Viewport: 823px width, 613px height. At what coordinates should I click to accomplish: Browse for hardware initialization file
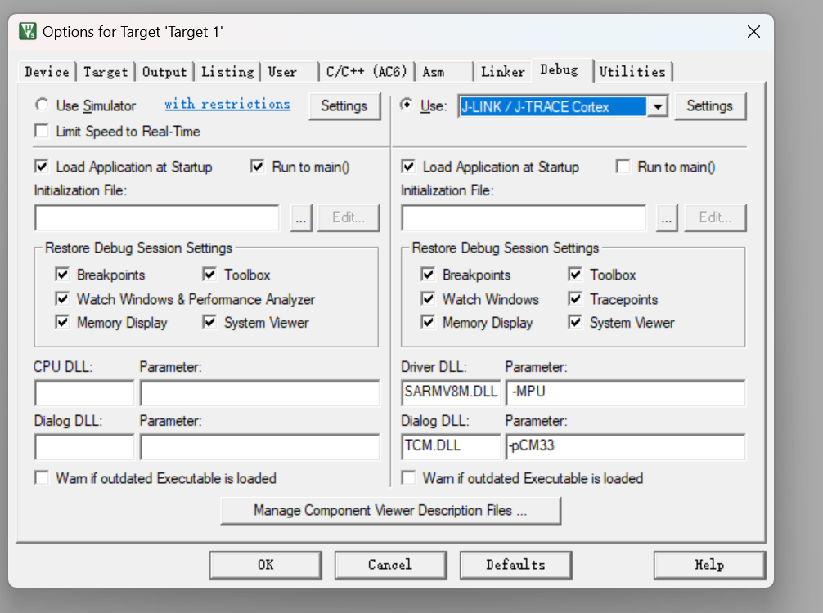(667, 217)
